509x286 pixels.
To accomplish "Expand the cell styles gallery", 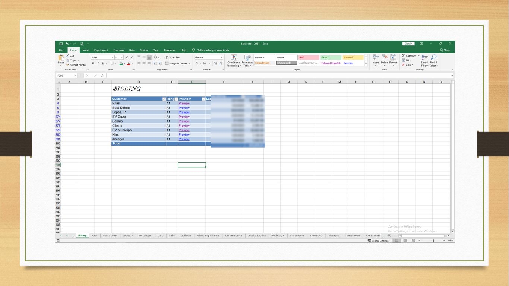I will [366, 64].
